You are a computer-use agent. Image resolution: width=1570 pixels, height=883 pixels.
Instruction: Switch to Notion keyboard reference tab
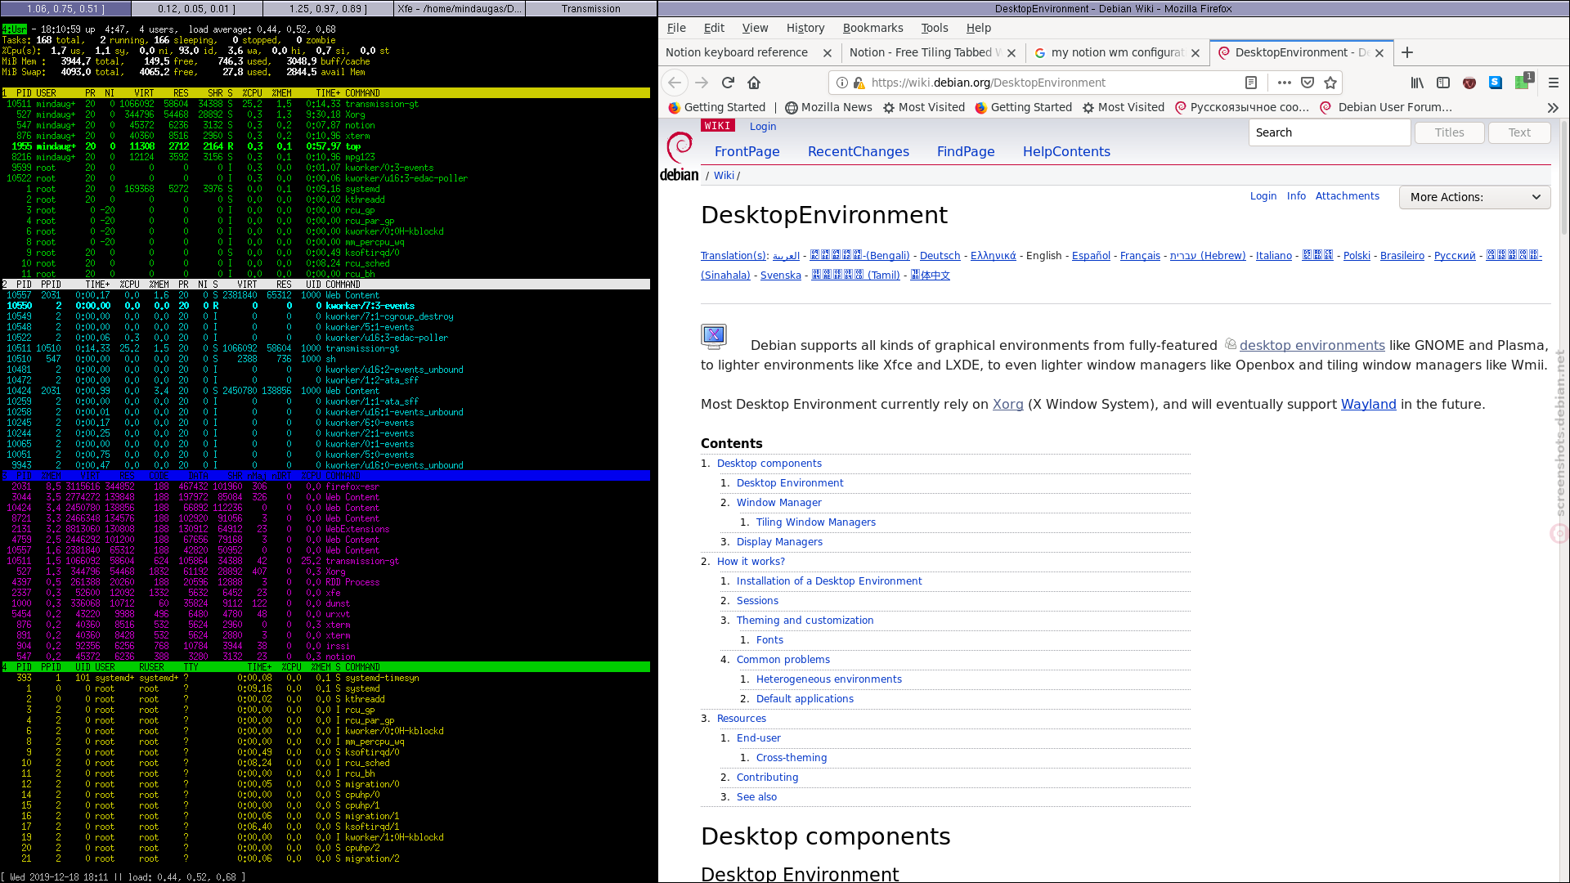coord(737,52)
